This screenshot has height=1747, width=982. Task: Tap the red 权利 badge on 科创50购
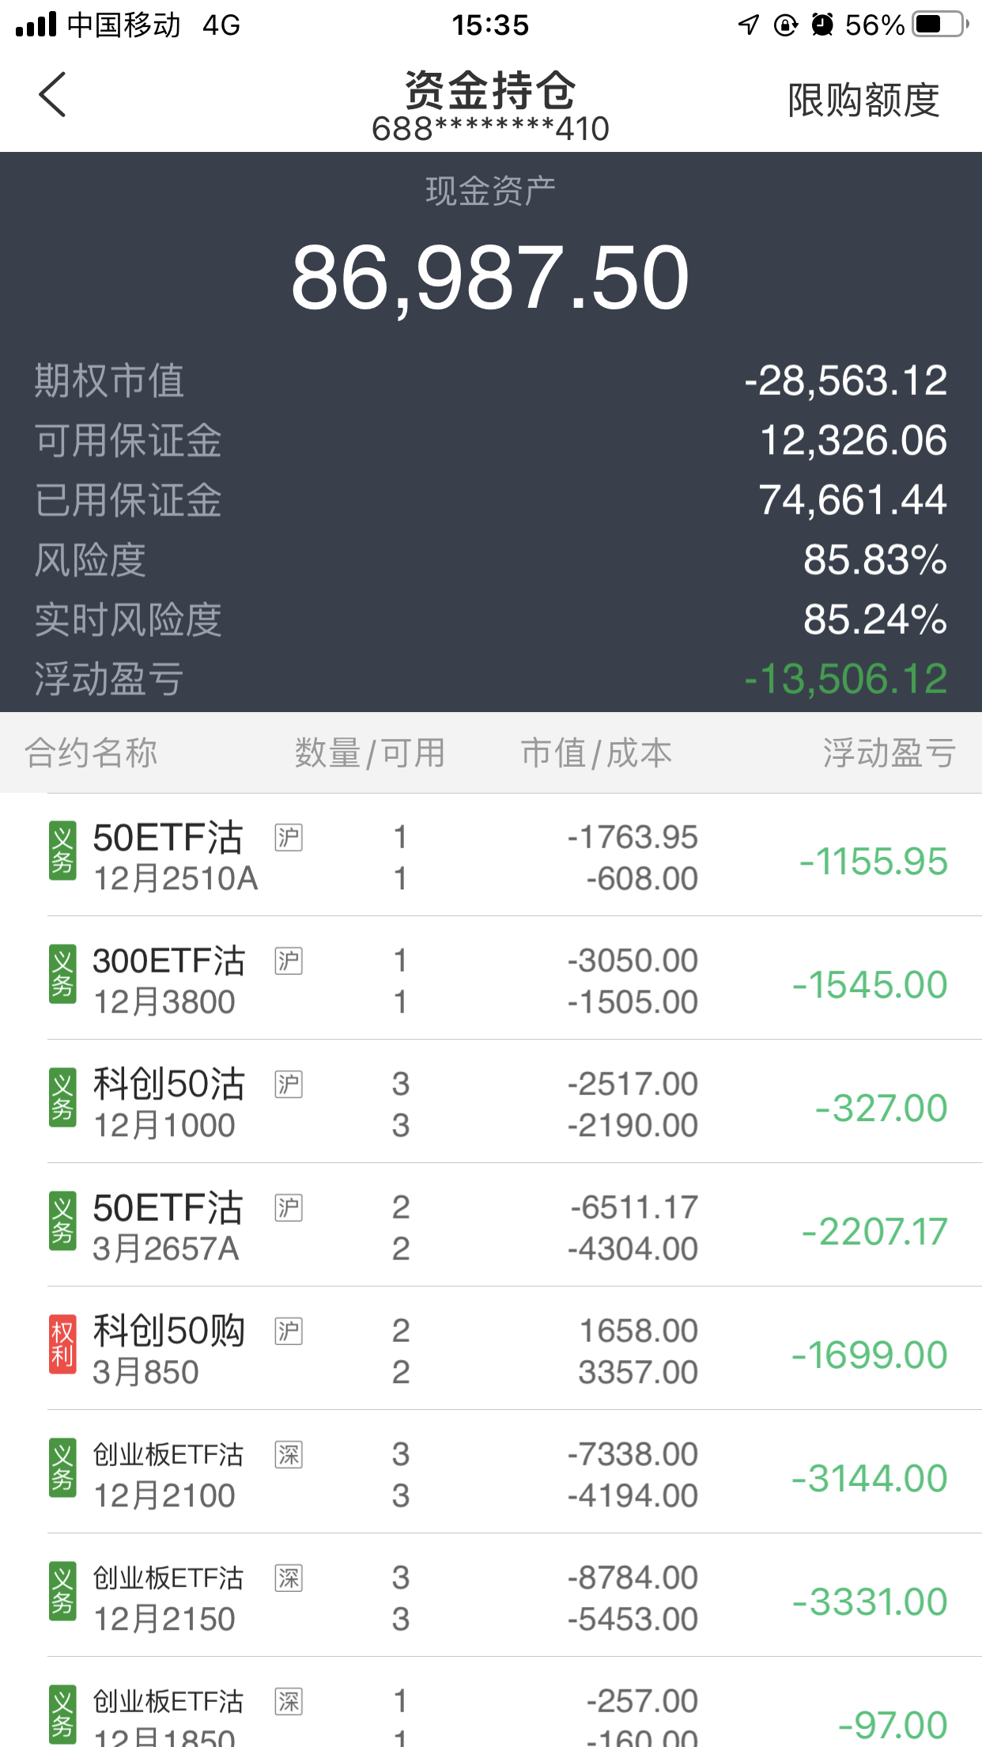tap(62, 1344)
